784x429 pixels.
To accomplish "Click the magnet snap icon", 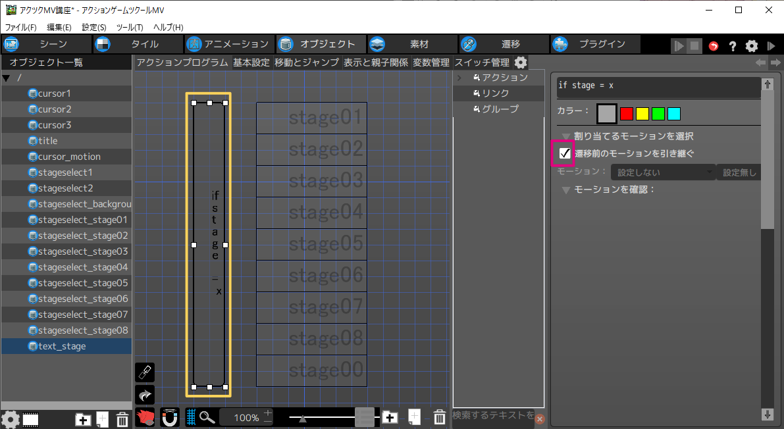I will 170,417.
